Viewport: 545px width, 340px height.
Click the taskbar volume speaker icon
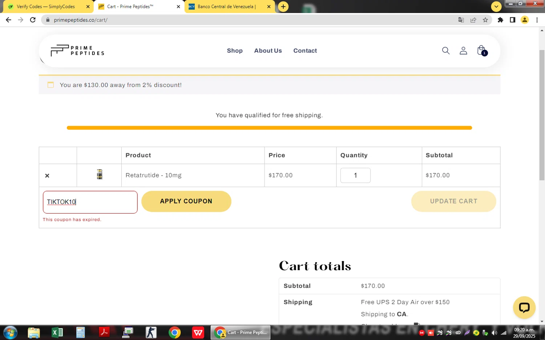click(494, 333)
